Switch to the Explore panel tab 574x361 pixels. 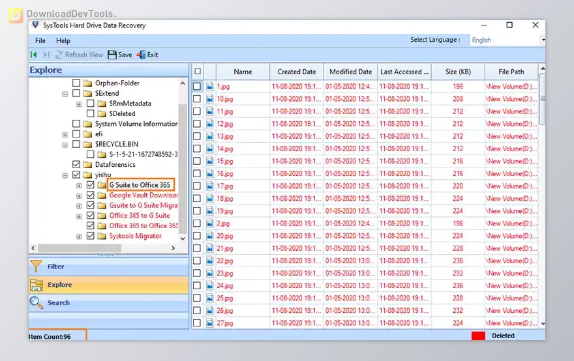[109, 285]
